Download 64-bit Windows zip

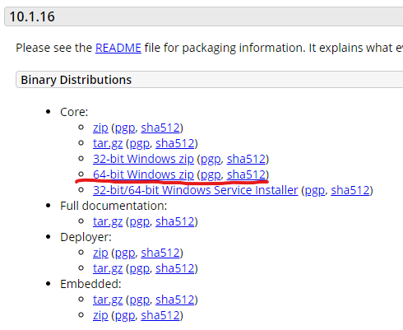tap(143, 175)
